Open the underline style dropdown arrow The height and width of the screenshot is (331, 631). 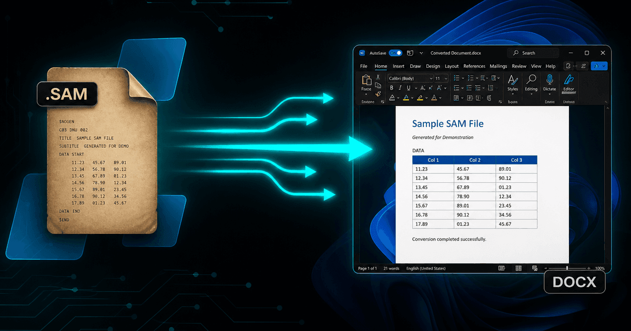pos(415,88)
